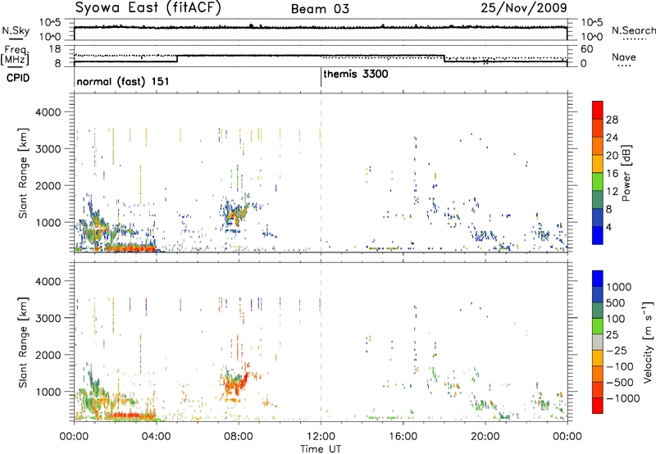Click the red bottom of the velocity colorbar

(x=598, y=406)
